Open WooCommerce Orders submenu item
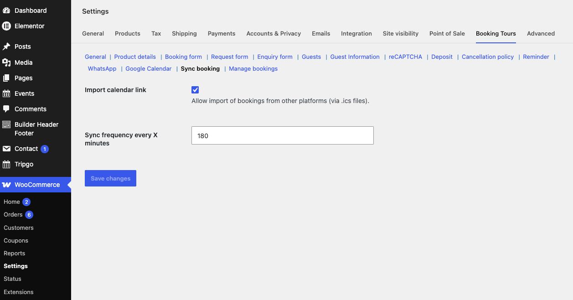 (x=13, y=215)
